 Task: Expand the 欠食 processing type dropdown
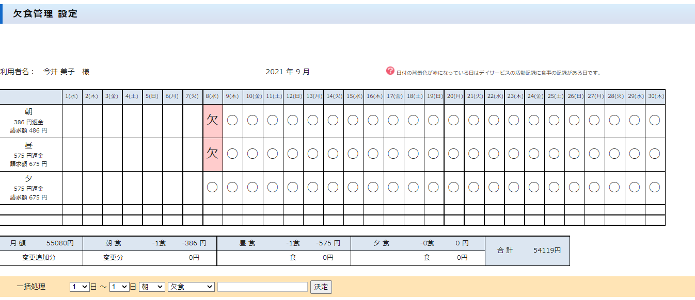click(191, 287)
